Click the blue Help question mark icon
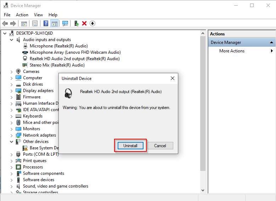This screenshot has height=201, width=276. coord(46,23)
